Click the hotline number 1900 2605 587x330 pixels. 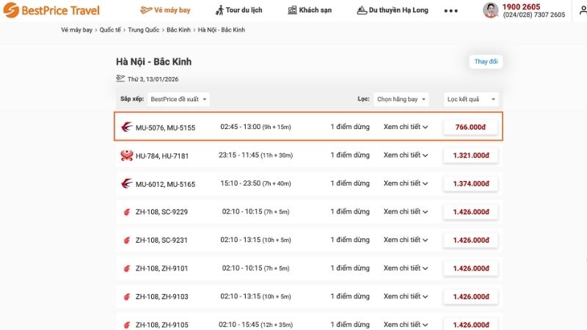pyautogui.click(x=521, y=7)
